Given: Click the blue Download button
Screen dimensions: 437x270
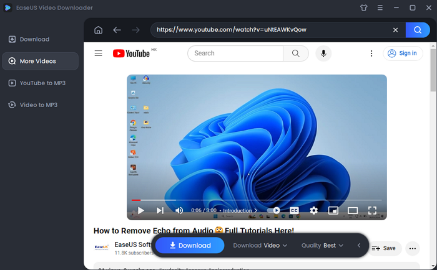Looking at the screenshot, I should pyautogui.click(x=189, y=246).
